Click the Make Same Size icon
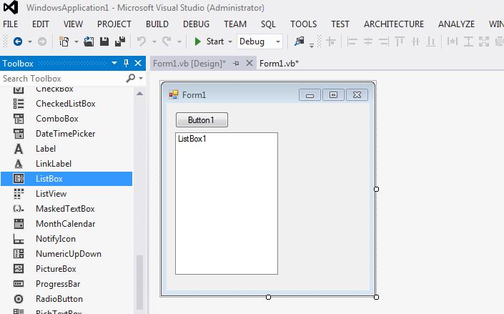This screenshot has height=314, width=504. [x=484, y=41]
